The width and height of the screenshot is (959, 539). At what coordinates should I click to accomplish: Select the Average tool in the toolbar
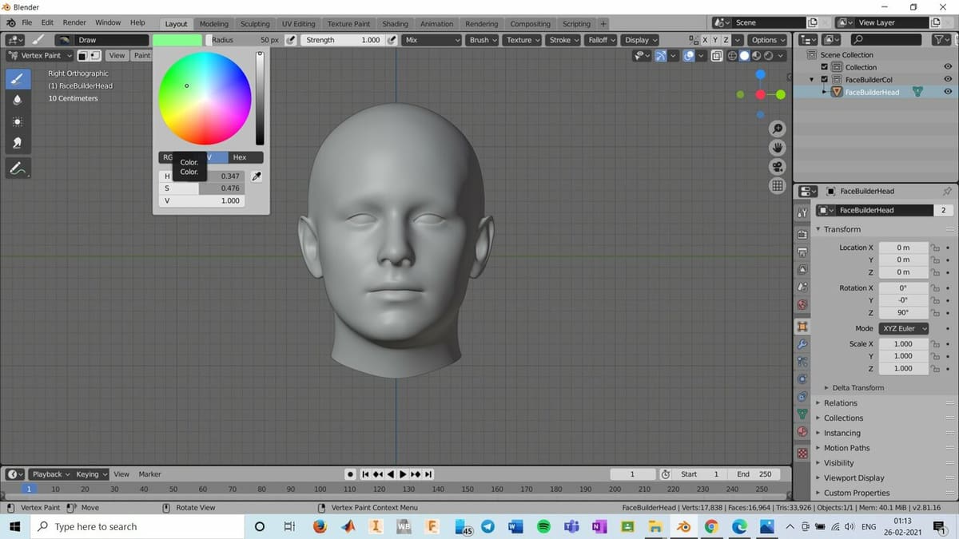(18, 121)
